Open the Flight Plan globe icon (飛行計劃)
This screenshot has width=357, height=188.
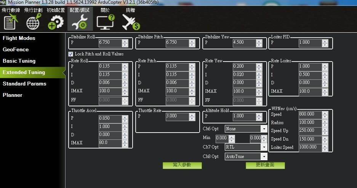click(34, 19)
